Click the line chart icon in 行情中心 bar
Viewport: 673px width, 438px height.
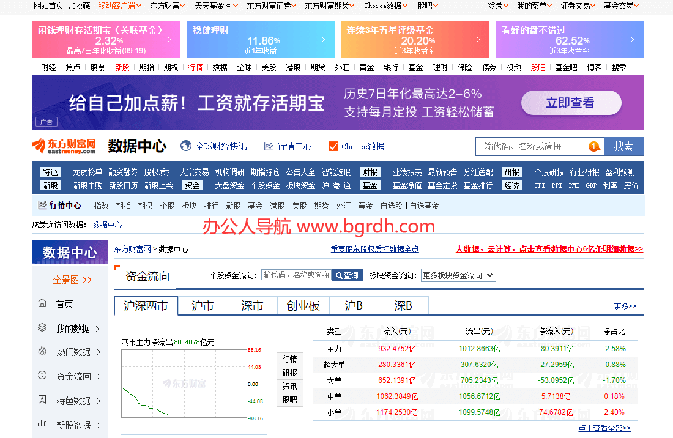pyautogui.click(x=42, y=205)
